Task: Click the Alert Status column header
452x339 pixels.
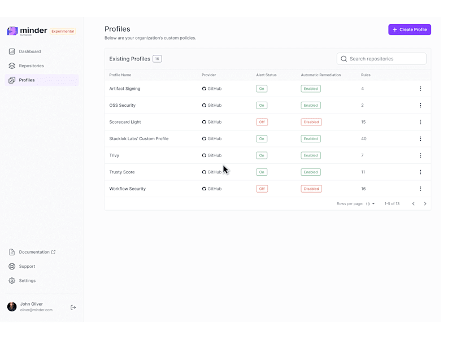Action: point(266,75)
